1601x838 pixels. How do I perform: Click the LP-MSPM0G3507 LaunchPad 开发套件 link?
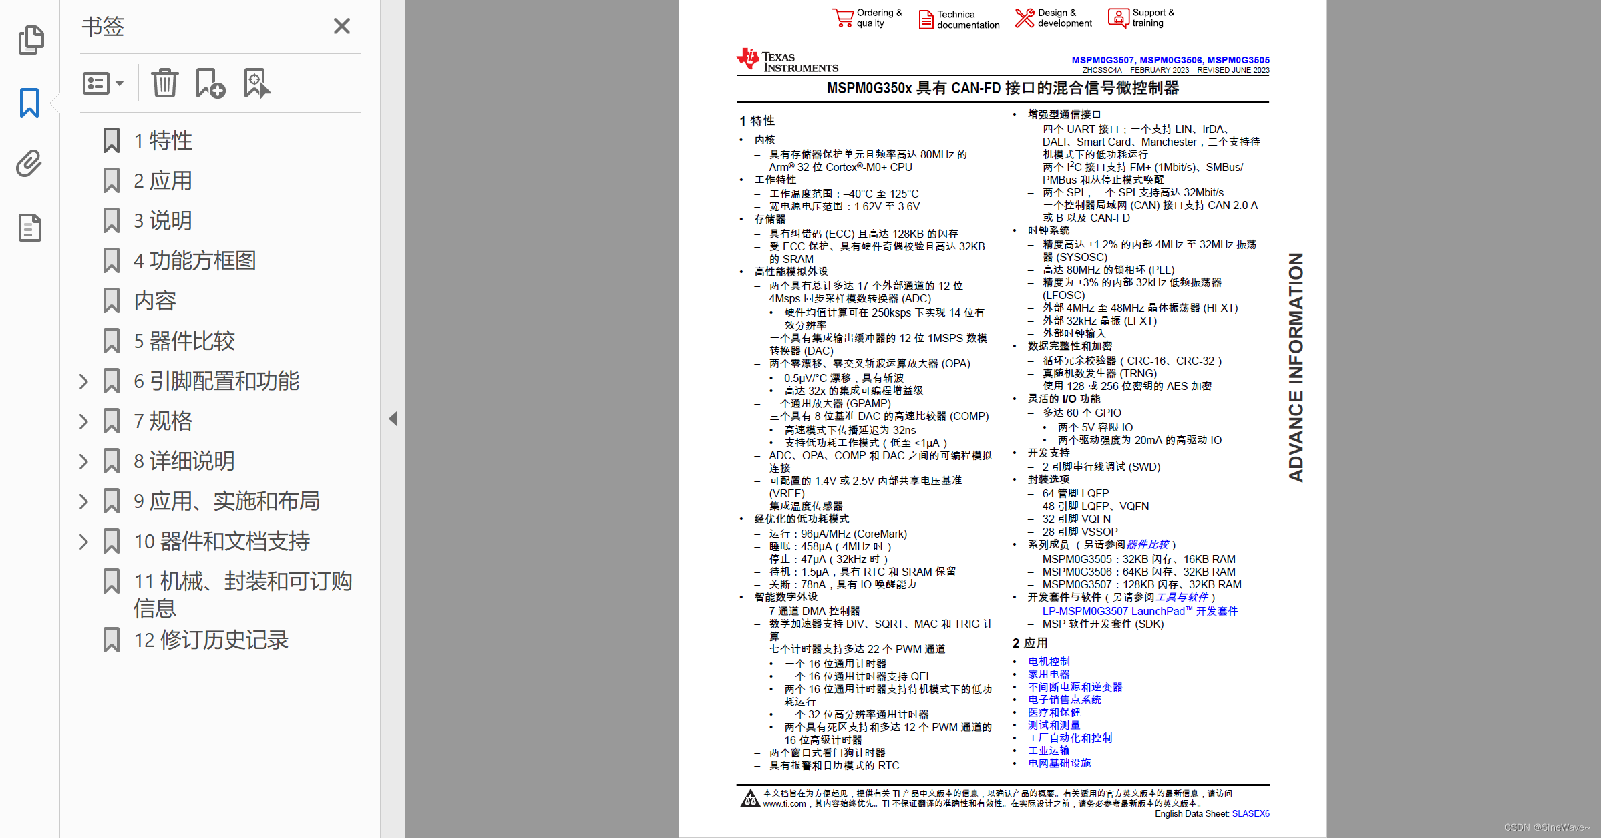click(1139, 611)
